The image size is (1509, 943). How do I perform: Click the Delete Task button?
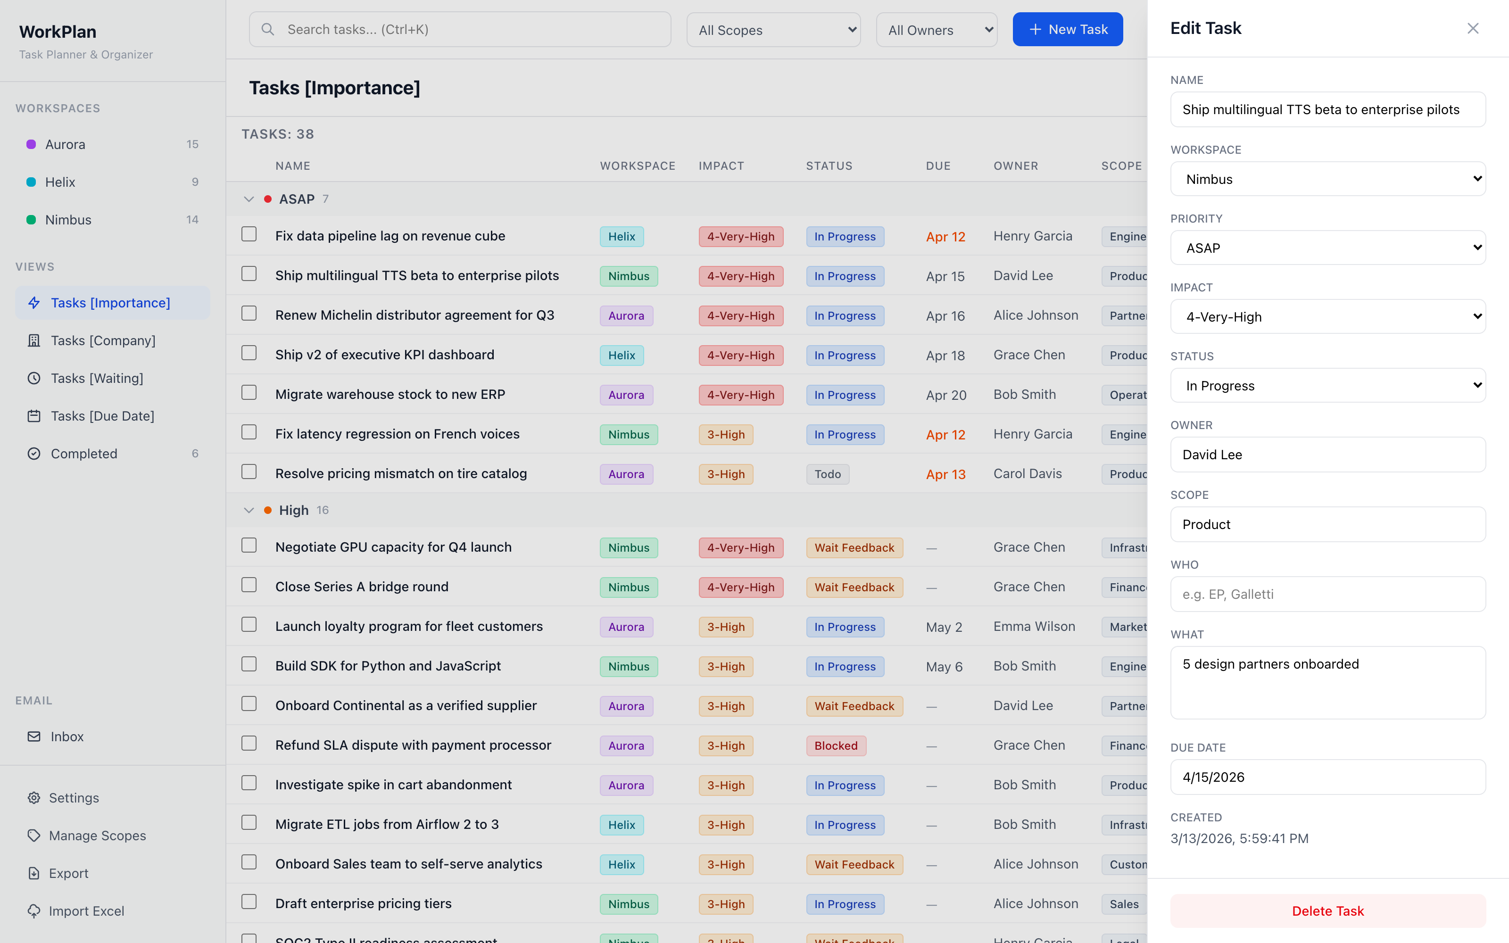1327,911
